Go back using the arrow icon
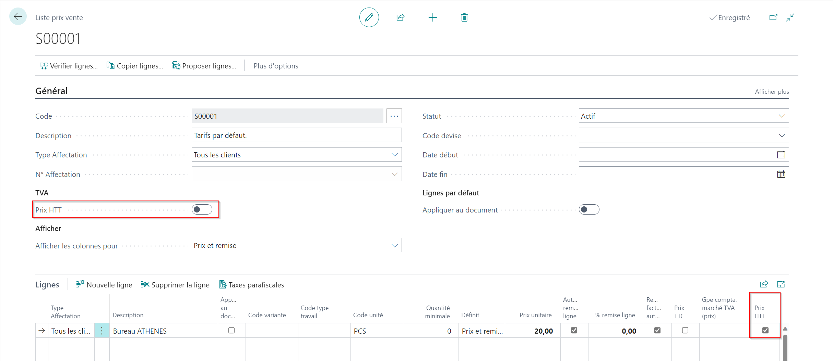833x361 pixels. click(x=18, y=16)
